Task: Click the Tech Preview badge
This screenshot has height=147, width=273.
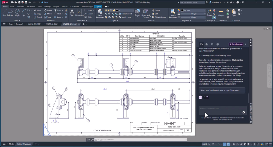Action: coord(236,44)
